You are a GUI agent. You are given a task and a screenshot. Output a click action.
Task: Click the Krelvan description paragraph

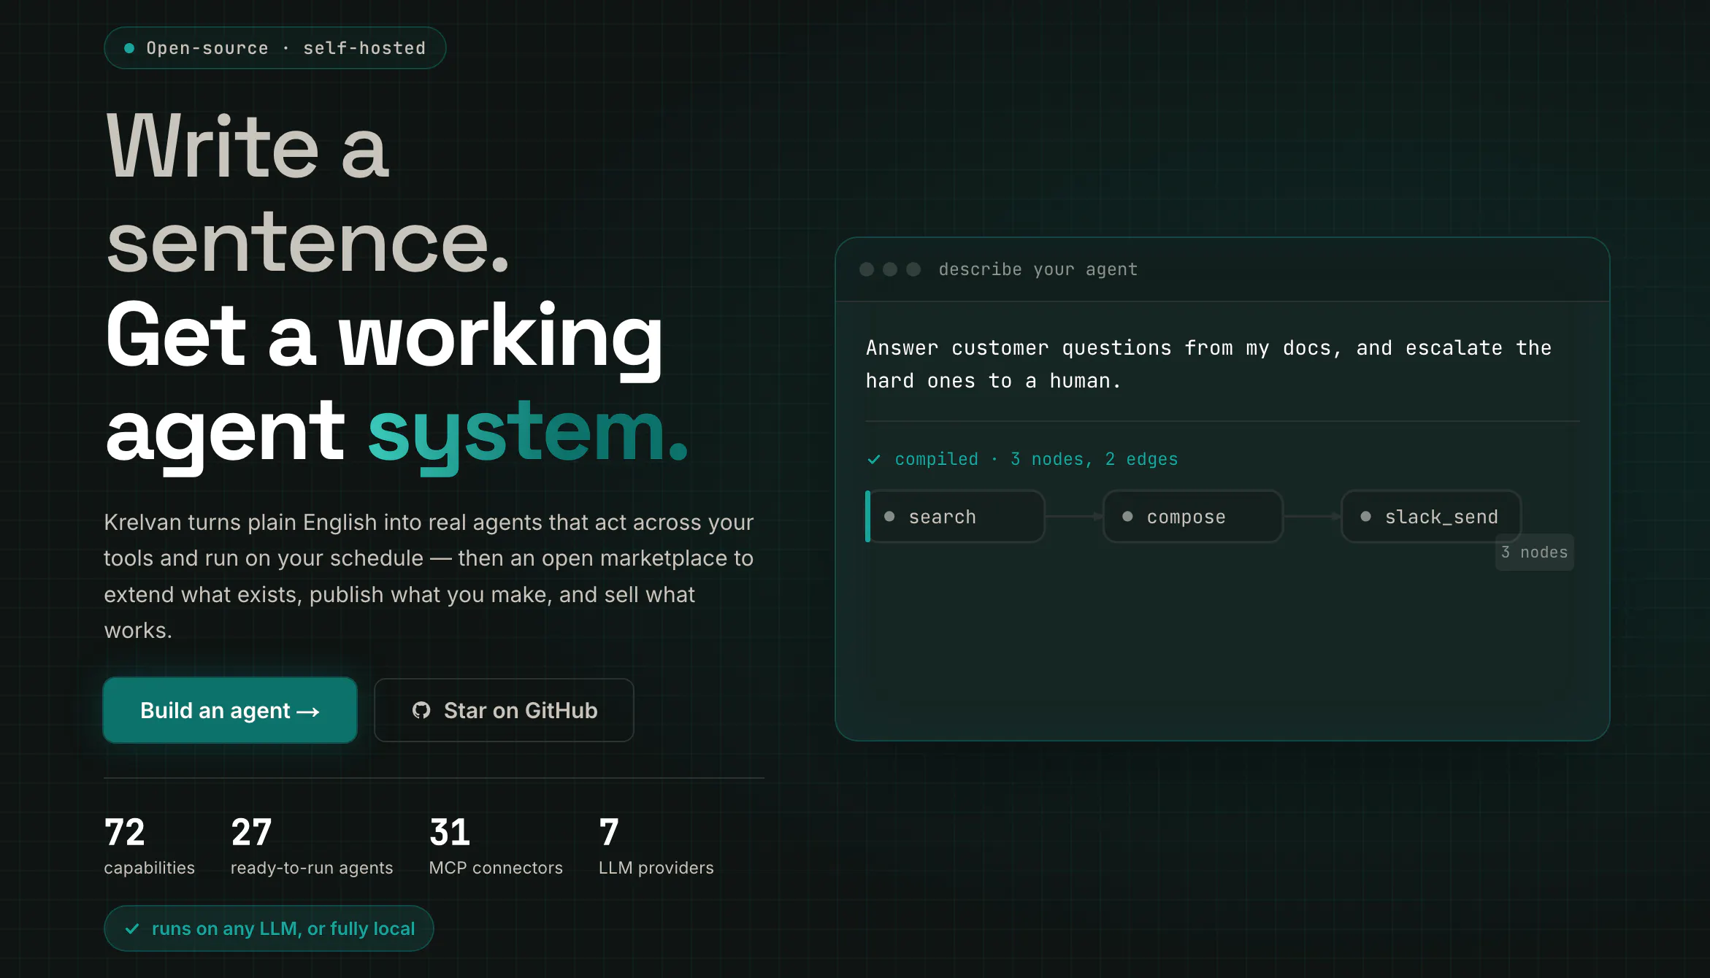(429, 576)
